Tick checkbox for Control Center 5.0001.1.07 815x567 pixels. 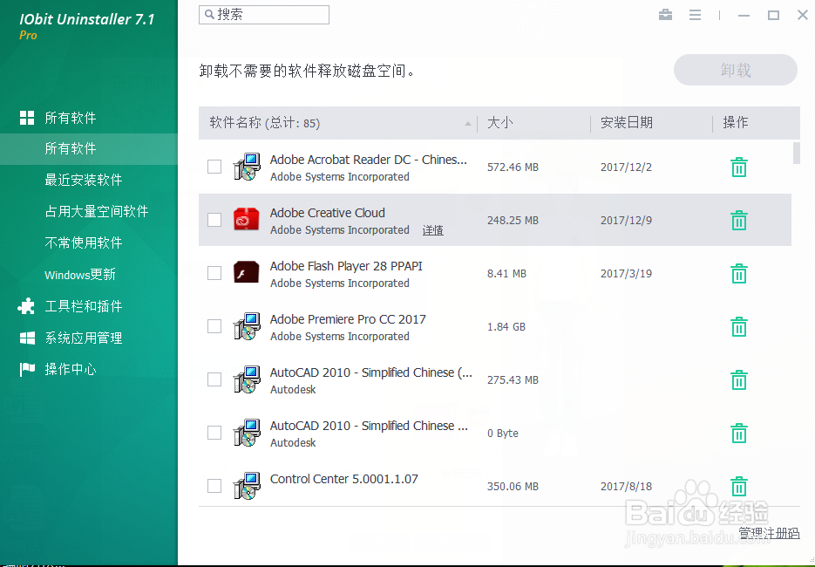214,486
